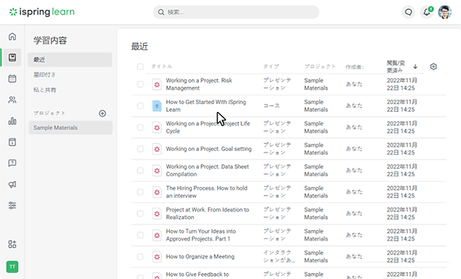
Task: Sort by the 作成者 column header
Action: pos(354,67)
